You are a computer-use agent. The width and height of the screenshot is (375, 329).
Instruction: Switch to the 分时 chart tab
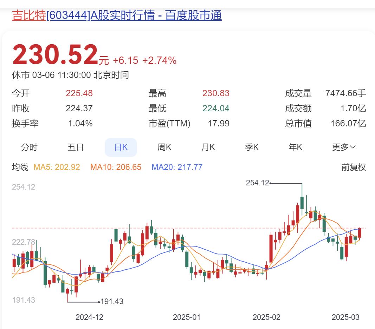point(30,147)
